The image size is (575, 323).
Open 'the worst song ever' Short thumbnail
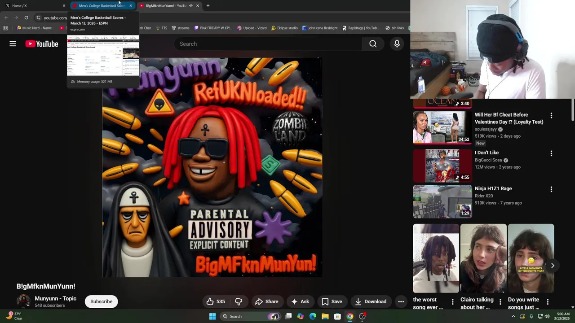pyautogui.click(x=436, y=258)
